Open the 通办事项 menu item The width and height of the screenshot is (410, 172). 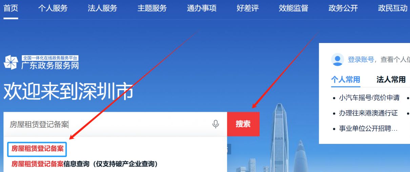pos(202,8)
